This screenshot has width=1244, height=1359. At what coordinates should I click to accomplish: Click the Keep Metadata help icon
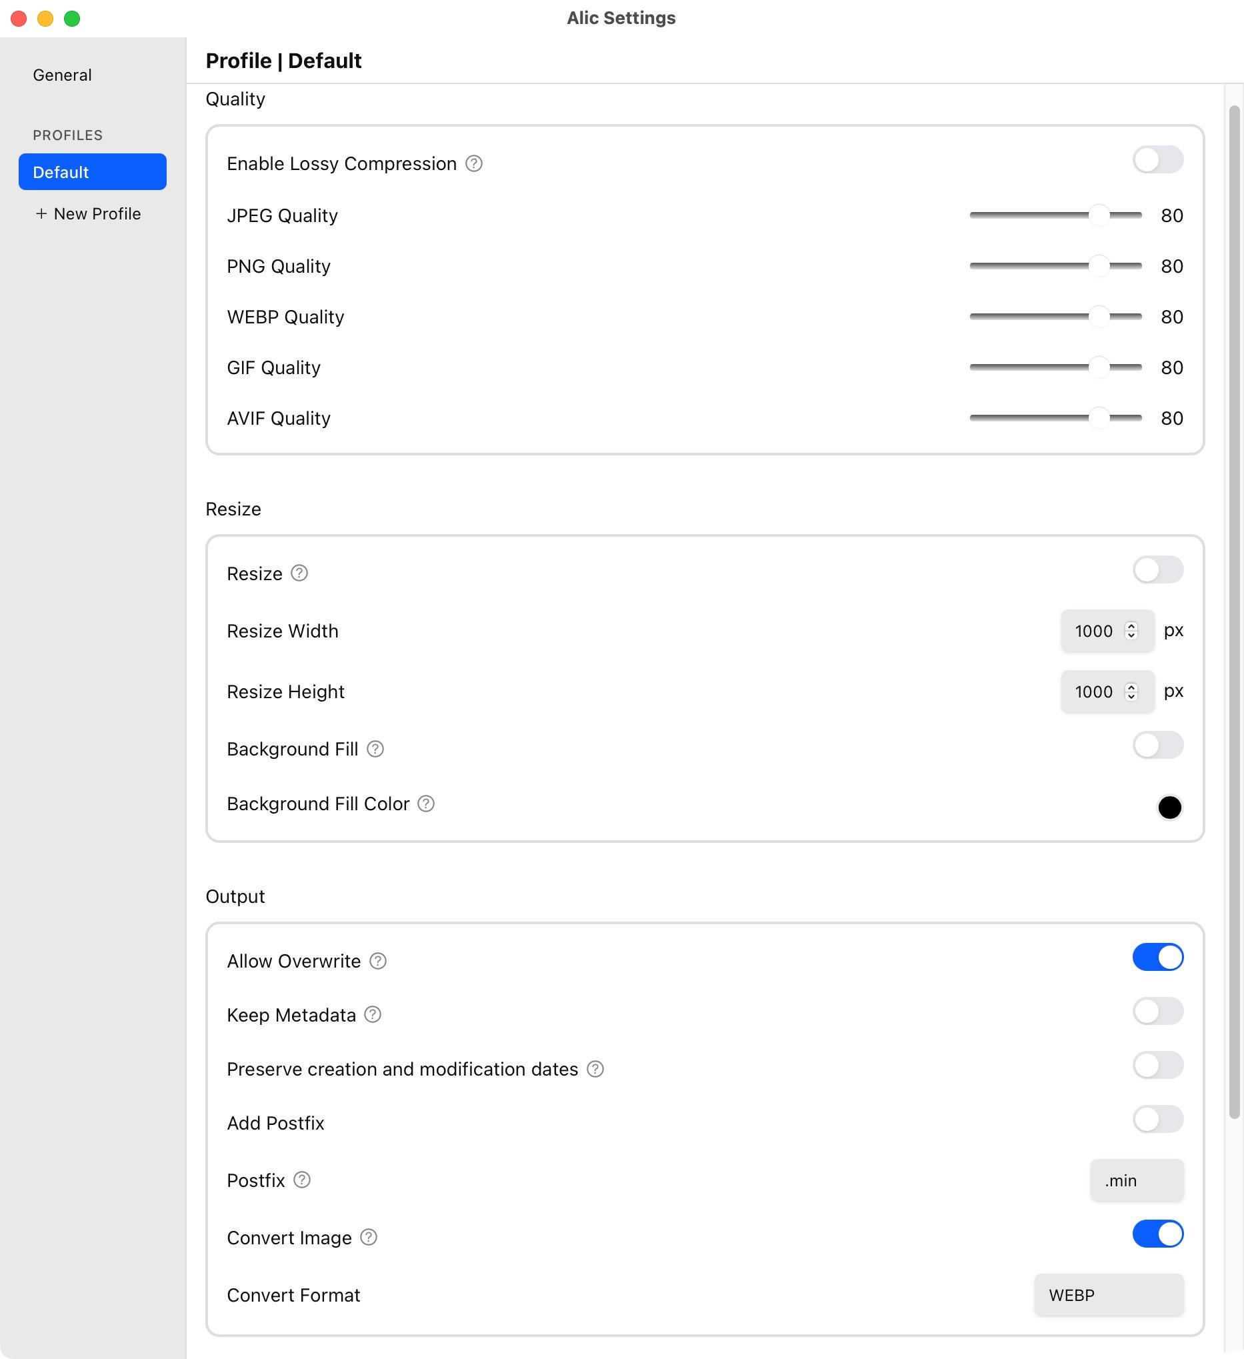pyautogui.click(x=373, y=1015)
